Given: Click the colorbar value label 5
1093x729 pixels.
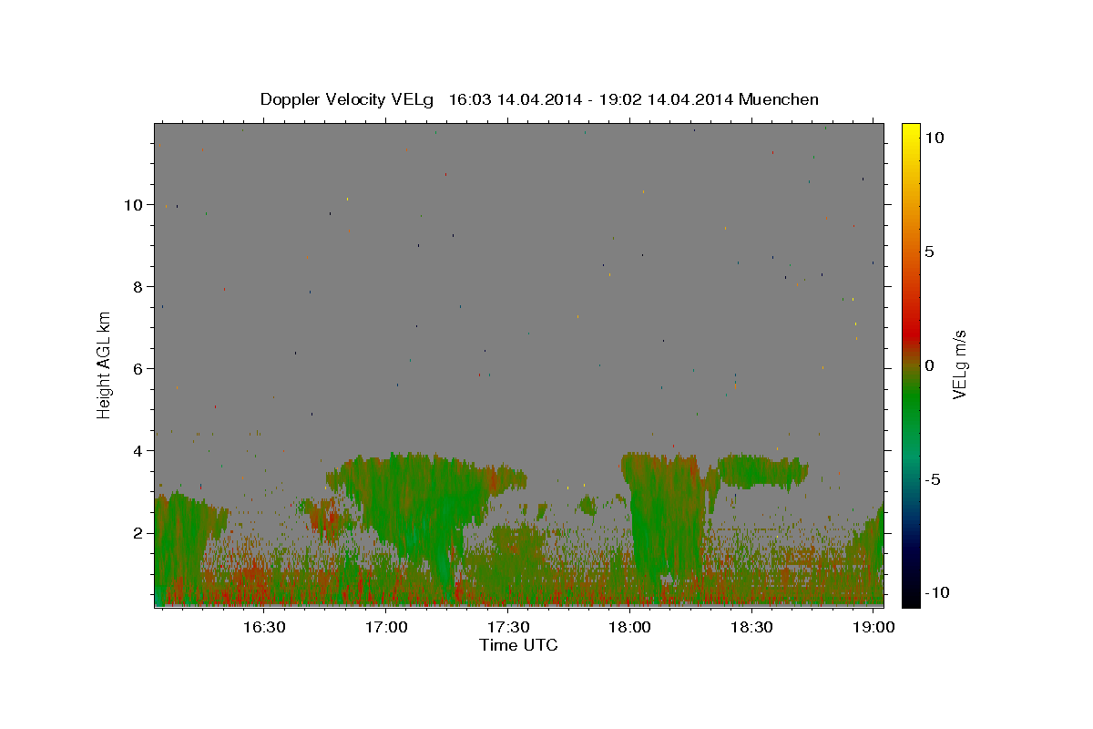Looking at the screenshot, I should point(929,252).
